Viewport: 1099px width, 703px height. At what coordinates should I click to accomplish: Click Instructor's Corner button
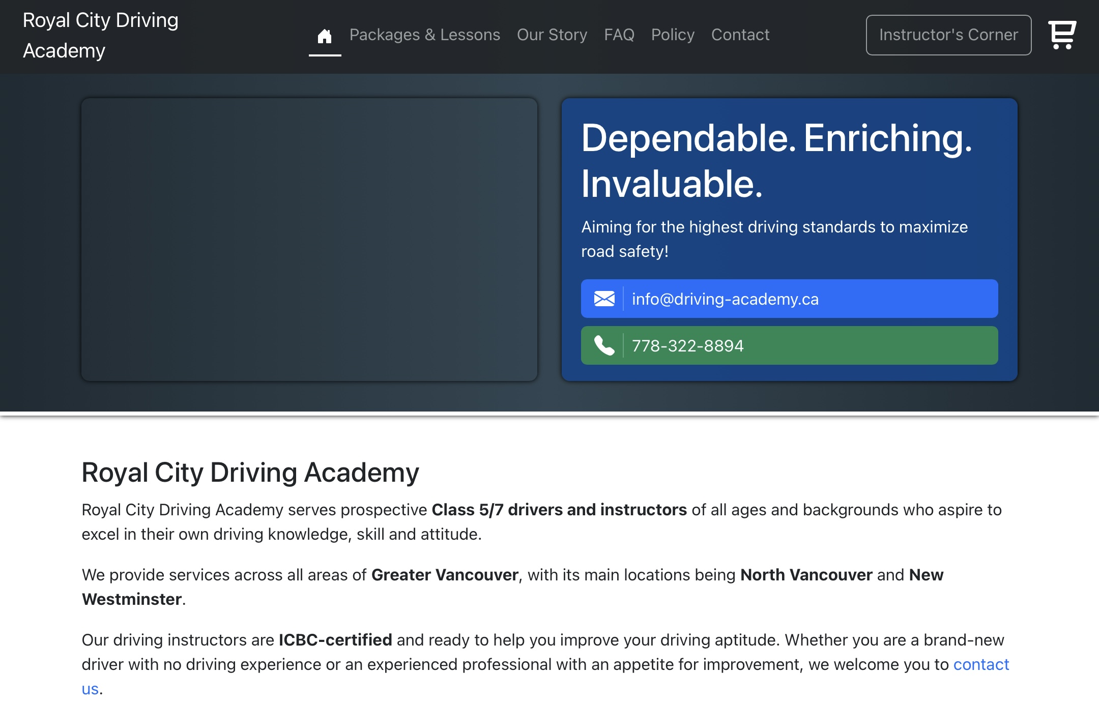pos(948,35)
